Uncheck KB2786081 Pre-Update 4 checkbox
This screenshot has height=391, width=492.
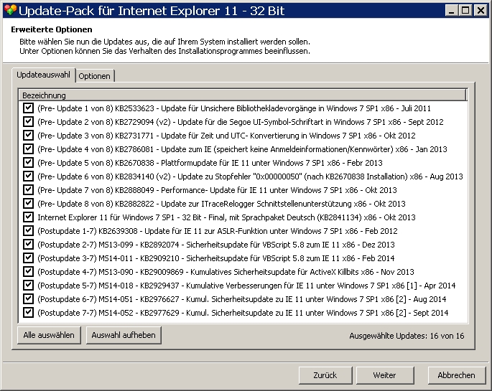coord(29,149)
